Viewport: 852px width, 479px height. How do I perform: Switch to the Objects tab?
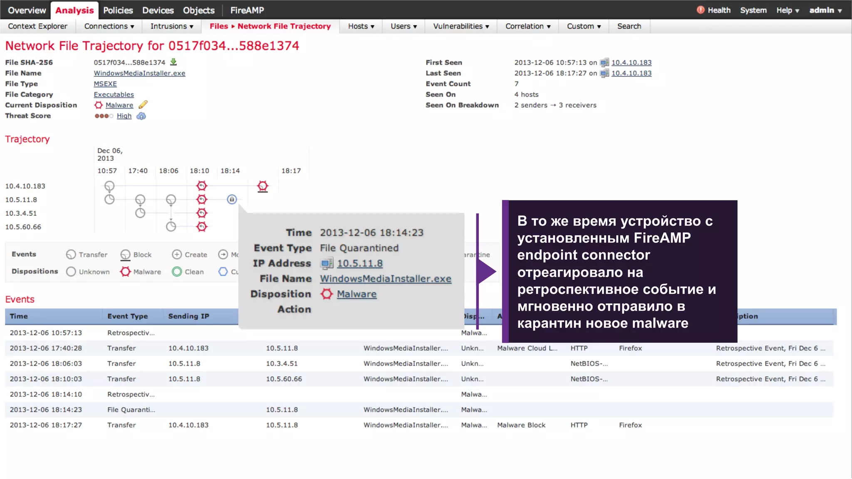(x=199, y=10)
